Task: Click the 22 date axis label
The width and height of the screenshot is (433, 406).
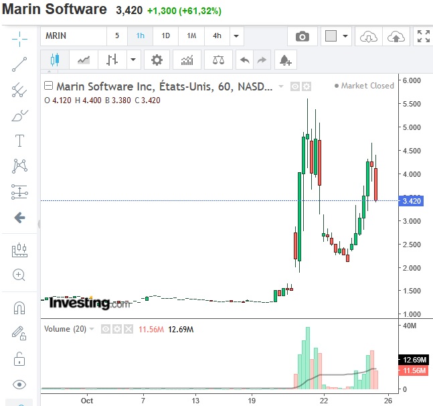Action: tap(324, 401)
